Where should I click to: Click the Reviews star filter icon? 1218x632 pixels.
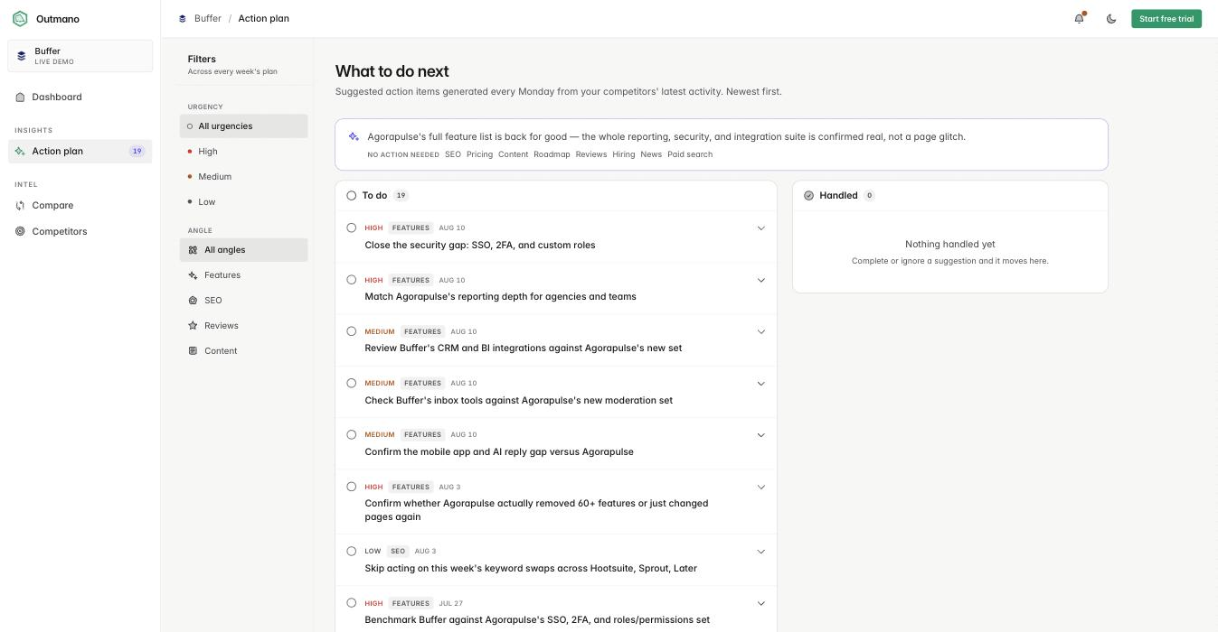[193, 326]
